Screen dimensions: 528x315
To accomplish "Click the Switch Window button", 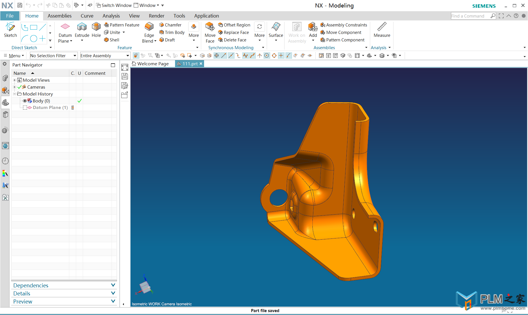I will tap(114, 5).
